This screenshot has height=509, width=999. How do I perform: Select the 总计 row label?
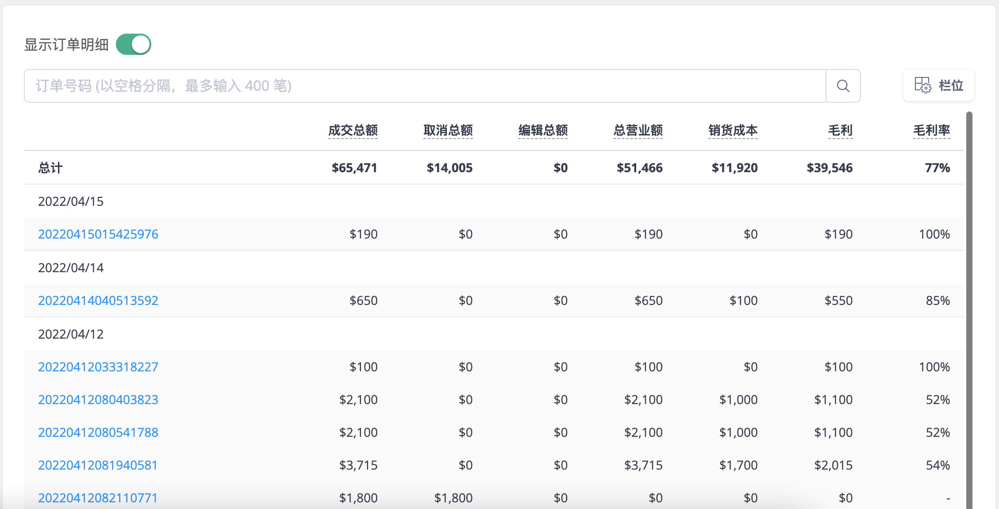tap(50, 168)
